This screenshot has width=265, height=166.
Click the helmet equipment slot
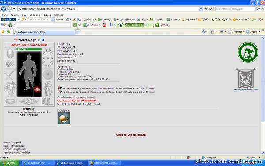coord(10,53)
